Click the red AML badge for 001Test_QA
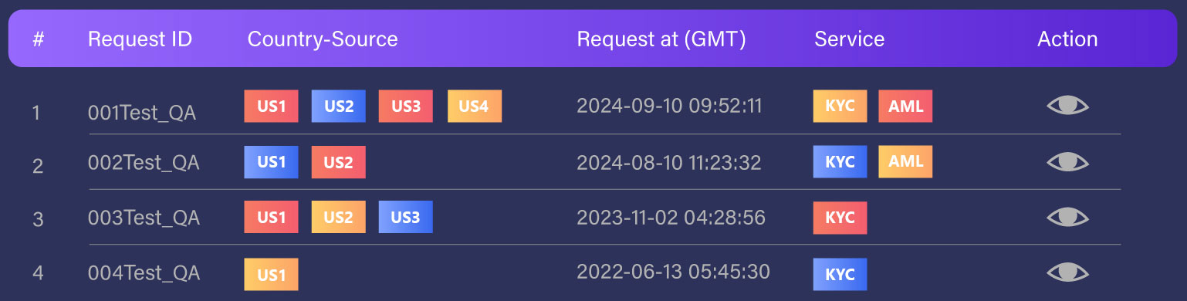The height and width of the screenshot is (301, 1187). [905, 107]
